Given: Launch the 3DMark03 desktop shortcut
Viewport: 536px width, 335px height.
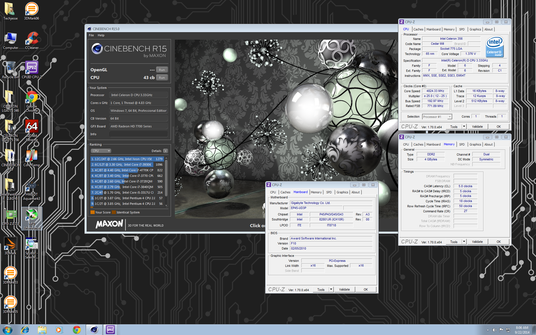Looking at the screenshot, I should (10, 275).
